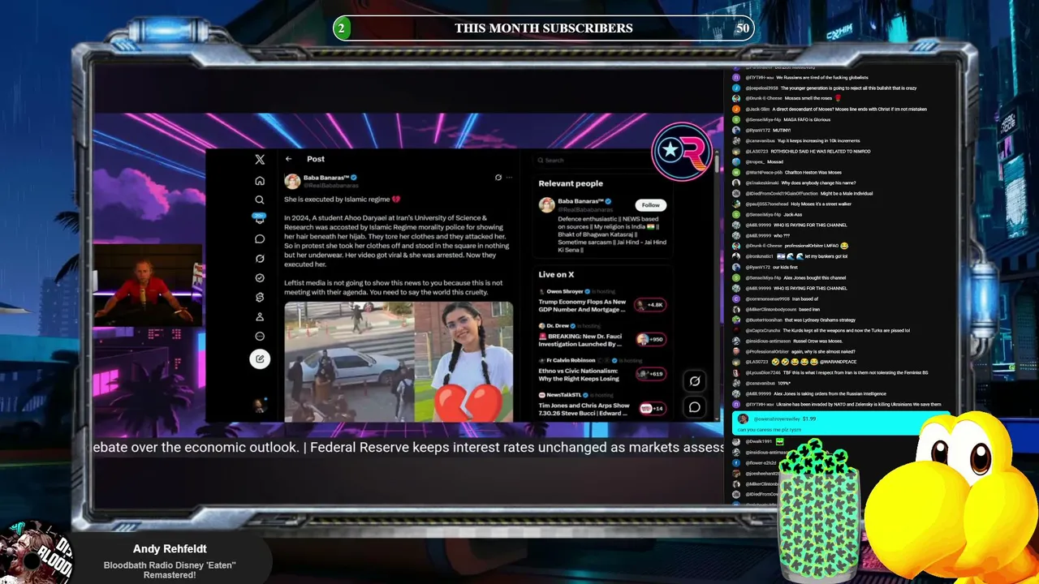Open the Baba Banaras name on the post
This screenshot has width=1039, height=584.
325,178
